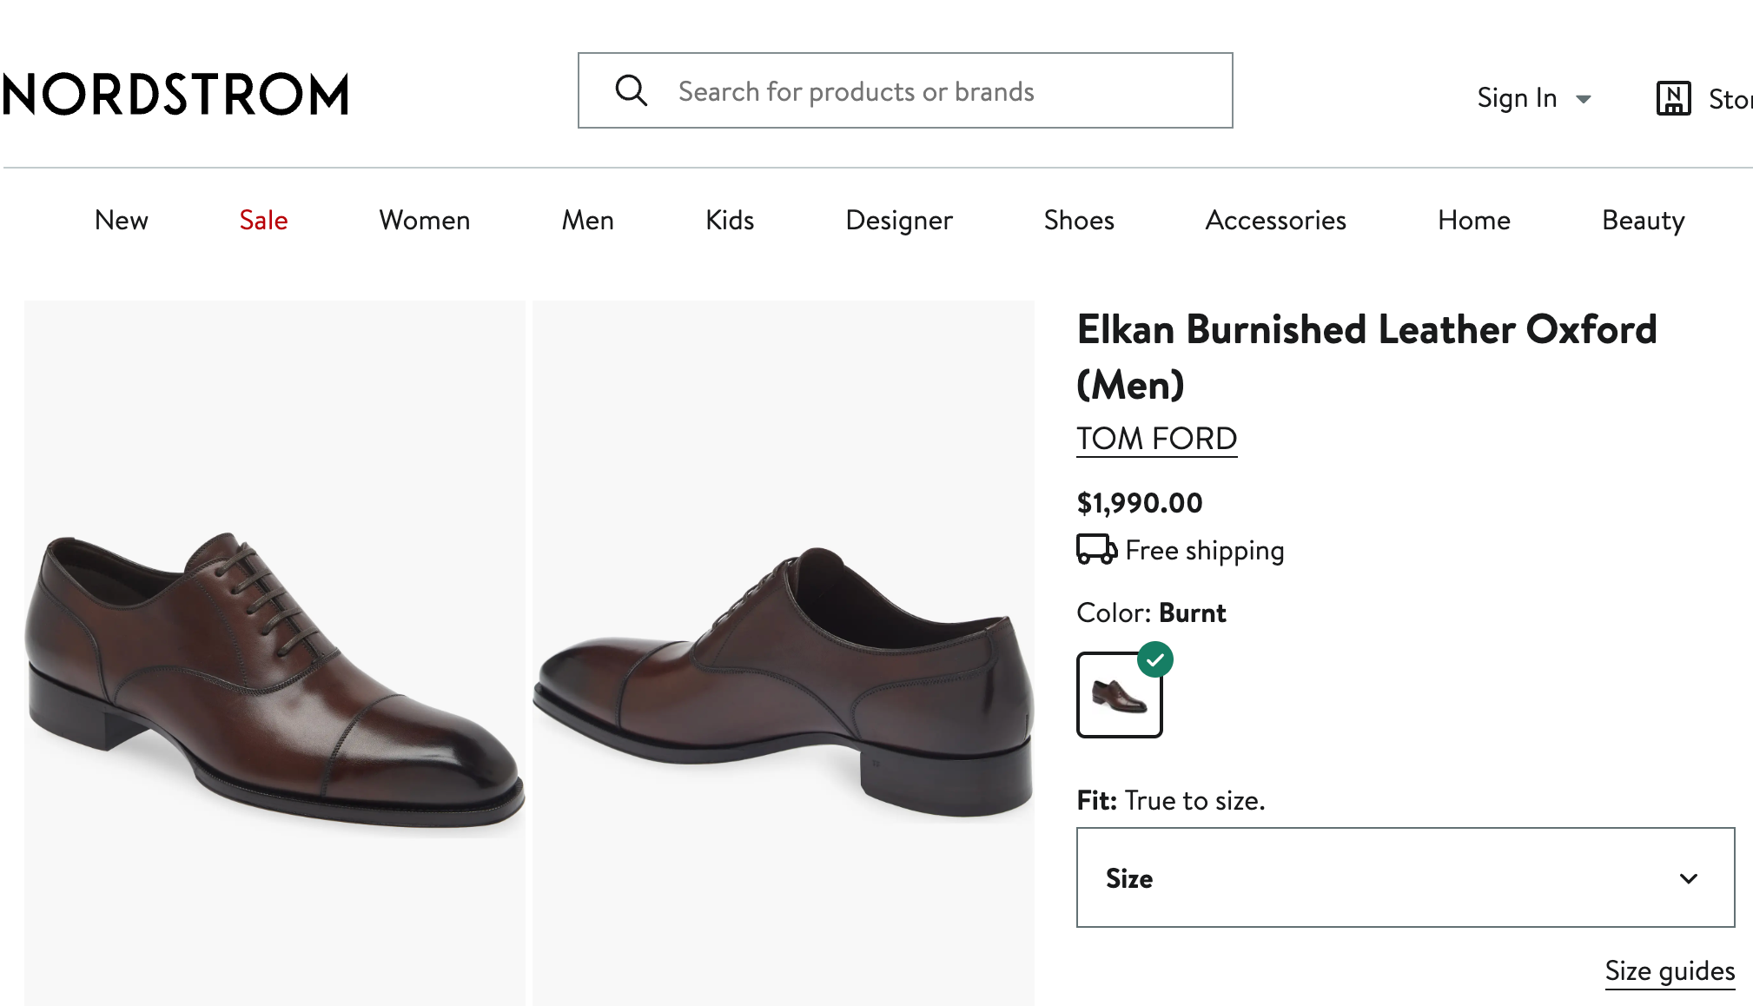The width and height of the screenshot is (1753, 1006).
Task: Click the Nordstrom store bag icon
Action: pyautogui.click(x=1672, y=96)
